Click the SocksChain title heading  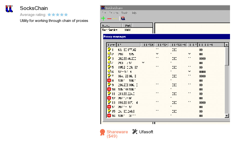34,8
